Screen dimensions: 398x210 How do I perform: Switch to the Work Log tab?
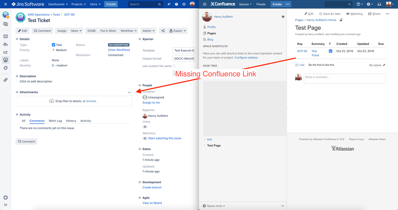(55, 121)
